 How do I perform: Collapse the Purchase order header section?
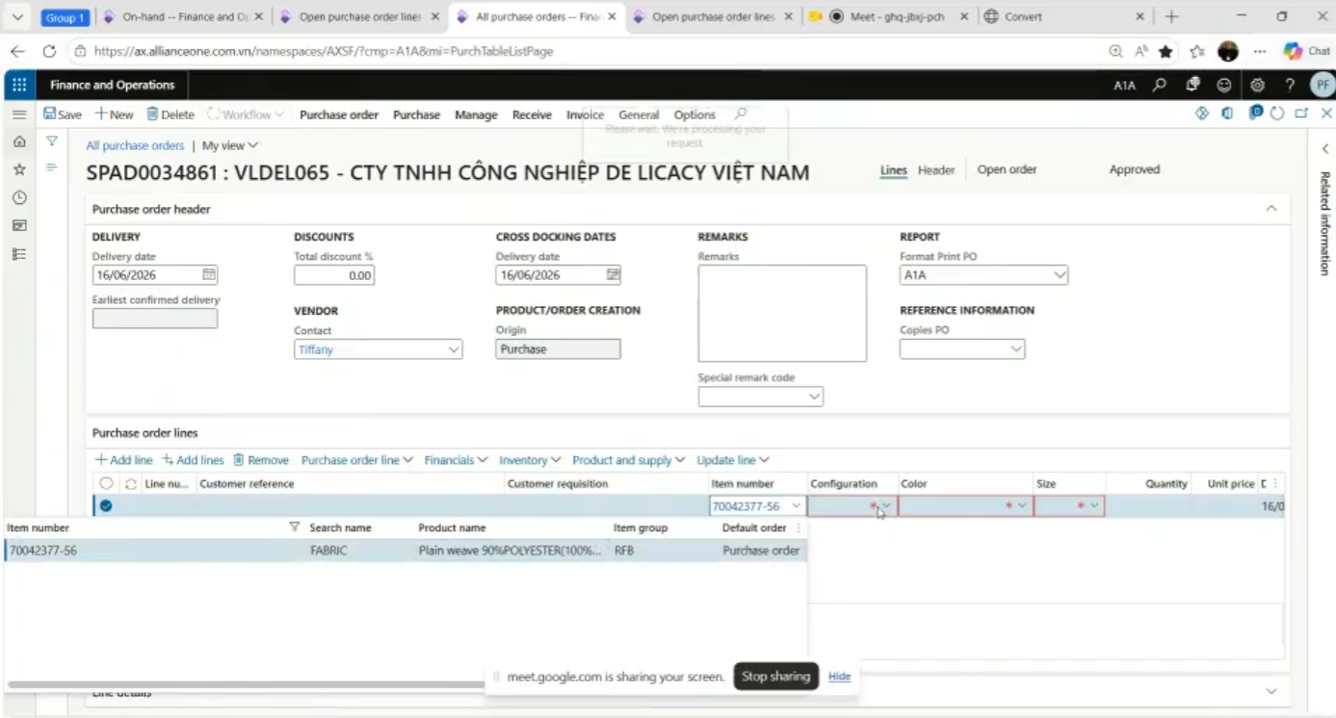tap(1271, 209)
